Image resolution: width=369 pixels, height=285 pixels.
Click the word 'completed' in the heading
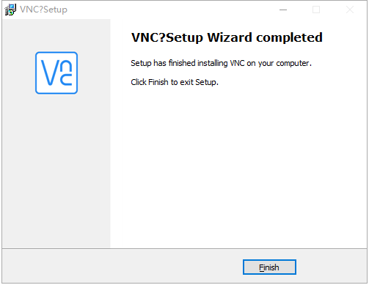point(289,37)
